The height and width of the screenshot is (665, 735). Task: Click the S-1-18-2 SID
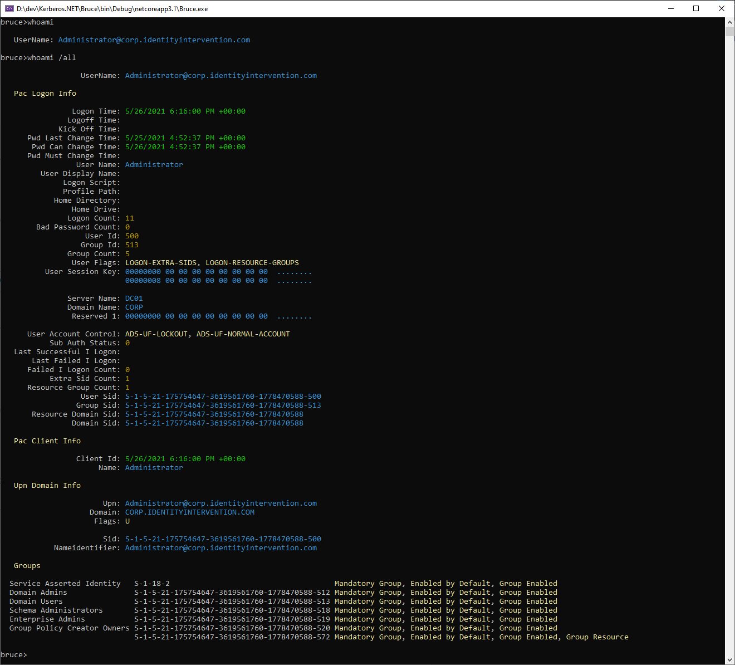point(152,584)
